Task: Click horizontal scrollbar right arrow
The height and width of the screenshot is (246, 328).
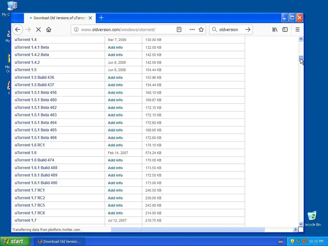Action: pos(295,229)
